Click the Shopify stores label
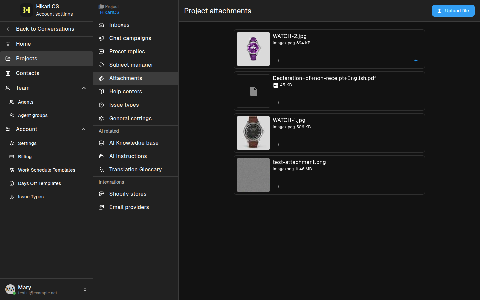 (128, 194)
